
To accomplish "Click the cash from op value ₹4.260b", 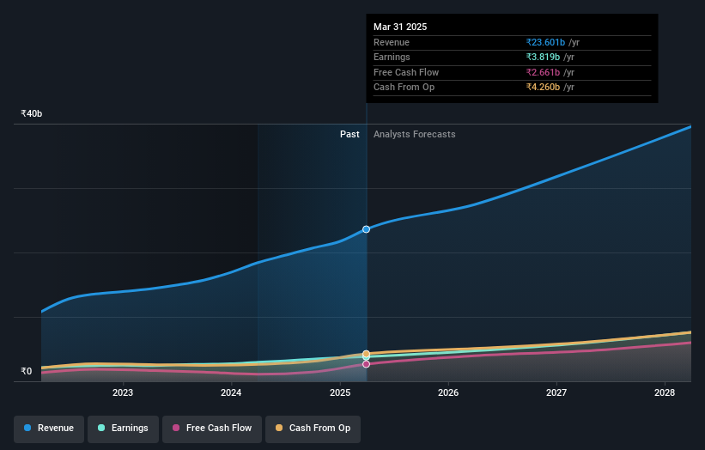I will pos(544,88).
